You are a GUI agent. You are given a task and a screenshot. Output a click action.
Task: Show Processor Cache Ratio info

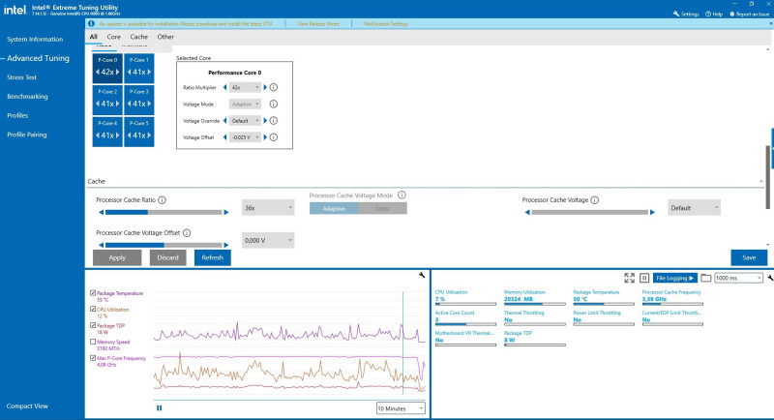(162, 200)
